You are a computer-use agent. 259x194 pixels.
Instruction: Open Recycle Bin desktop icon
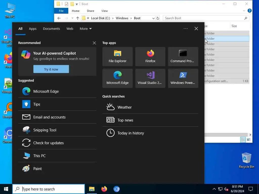tap(246, 160)
